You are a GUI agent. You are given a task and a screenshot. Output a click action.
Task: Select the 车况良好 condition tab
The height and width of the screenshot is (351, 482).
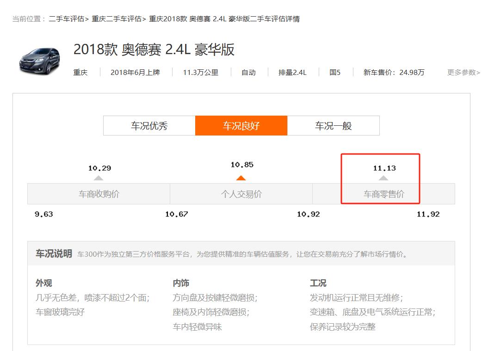click(x=241, y=126)
